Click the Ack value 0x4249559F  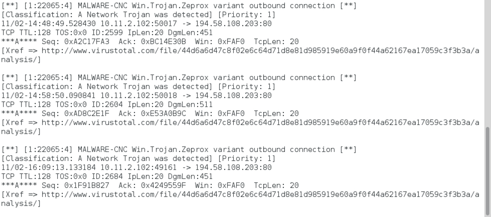click(x=163, y=185)
